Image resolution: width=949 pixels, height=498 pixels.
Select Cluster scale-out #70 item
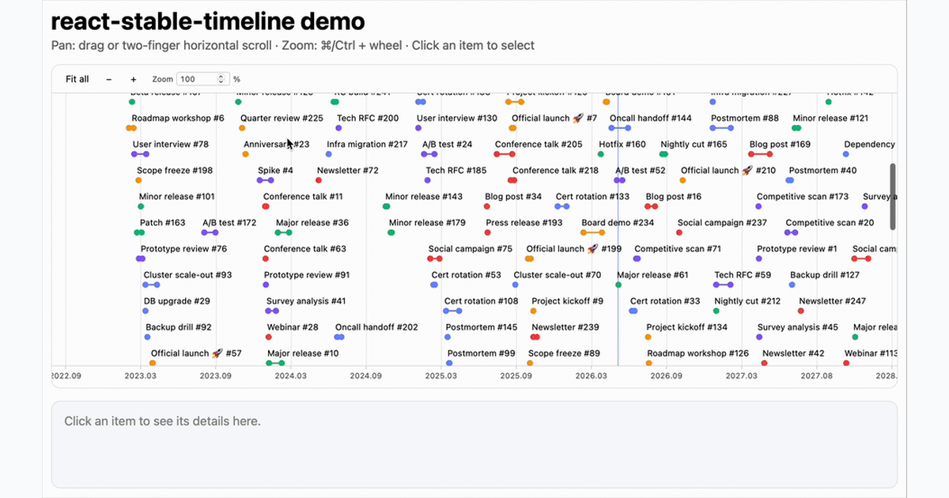click(x=558, y=274)
